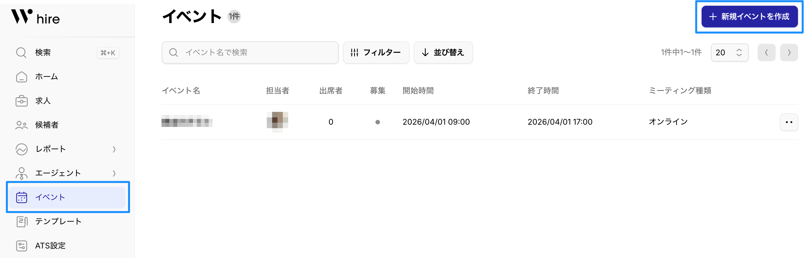Open 求人 briefcase icon
Viewport: 811px width, 258px height.
point(21,101)
